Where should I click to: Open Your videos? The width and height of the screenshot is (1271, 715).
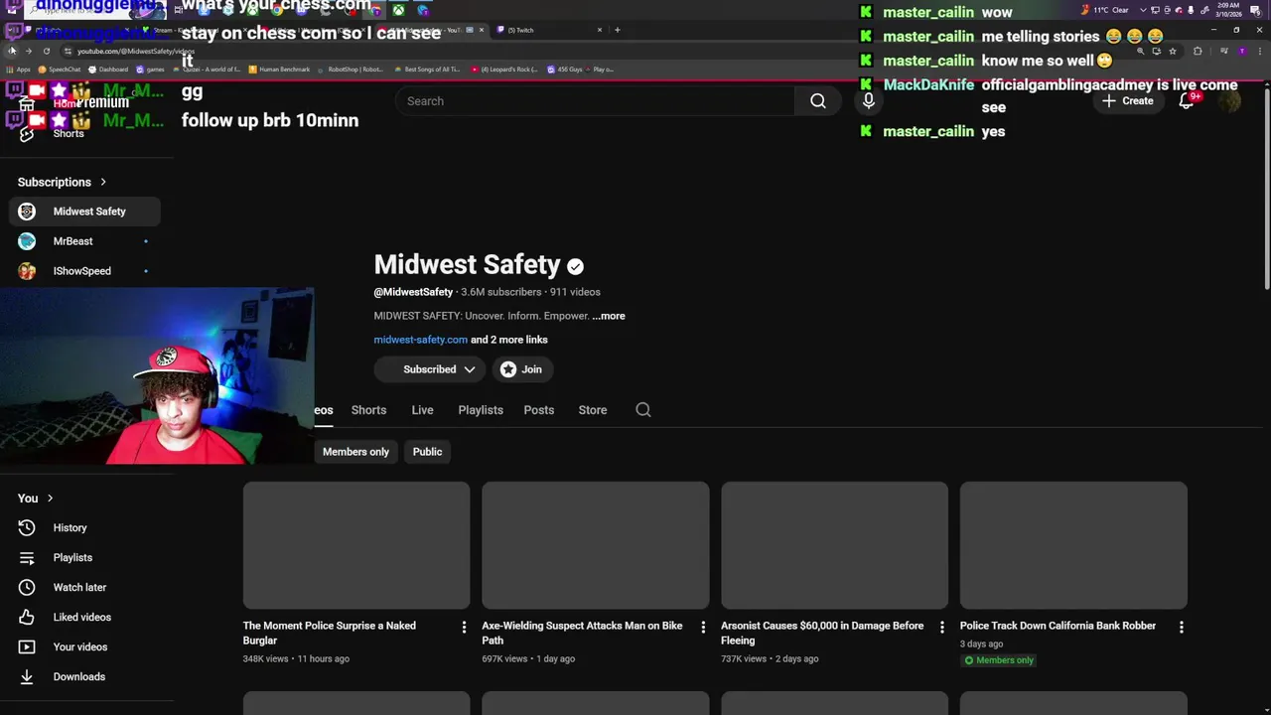click(x=85, y=646)
